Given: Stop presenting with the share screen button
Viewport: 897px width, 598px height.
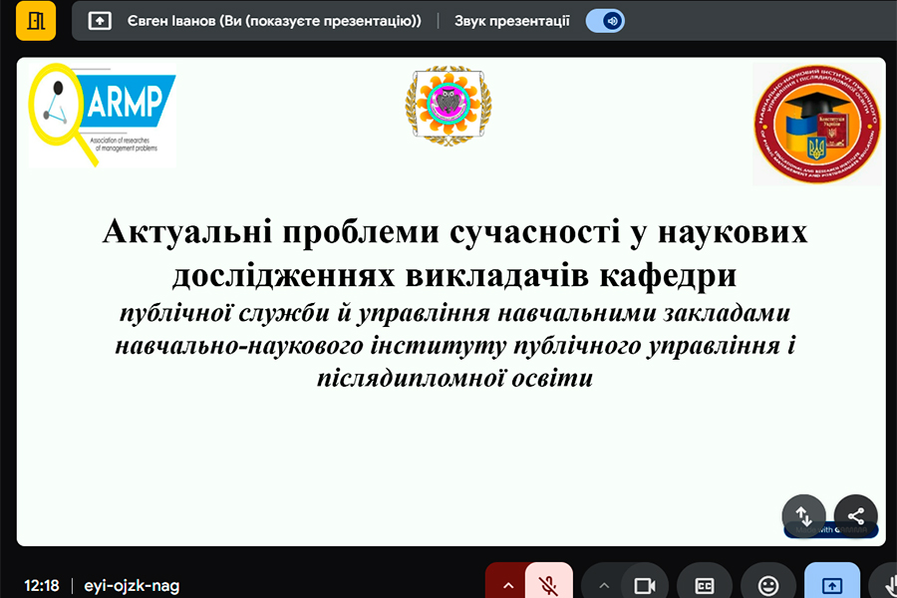Looking at the screenshot, I should (832, 585).
